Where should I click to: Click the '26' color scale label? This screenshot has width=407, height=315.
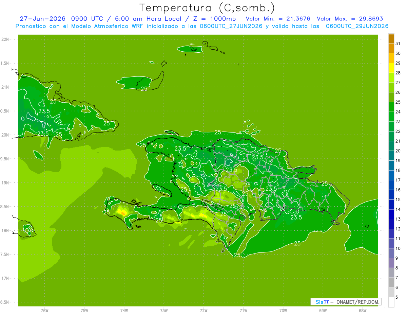pos(398,92)
